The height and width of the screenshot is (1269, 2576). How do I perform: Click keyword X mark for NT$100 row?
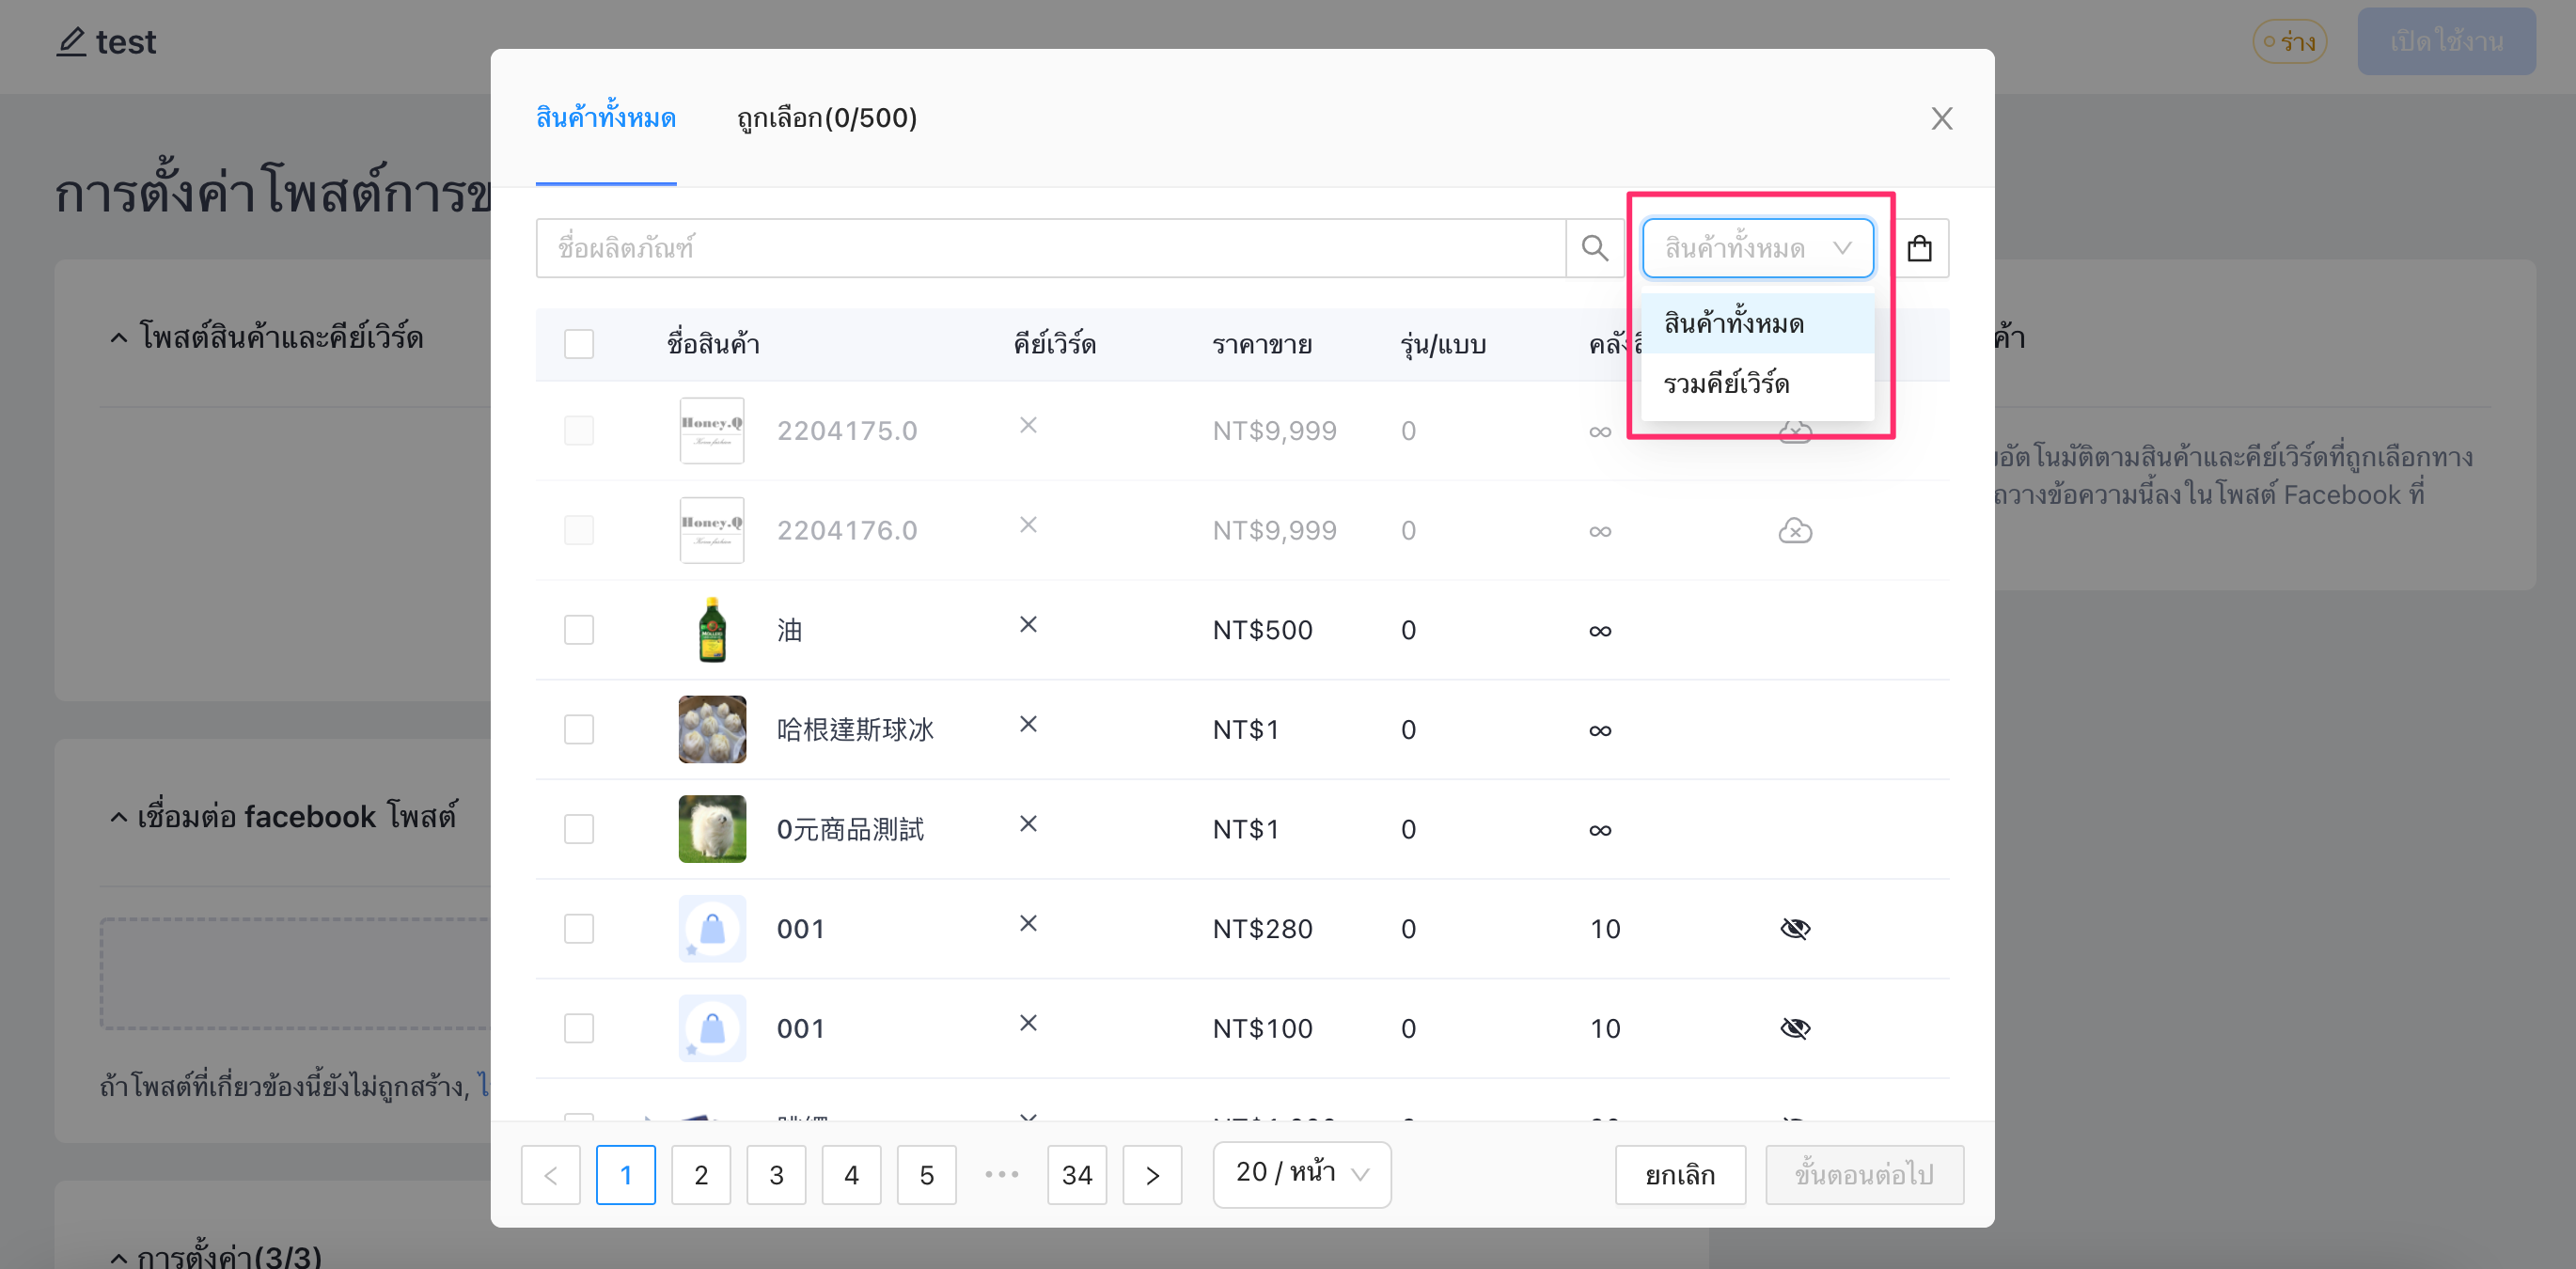click(1028, 1023)
